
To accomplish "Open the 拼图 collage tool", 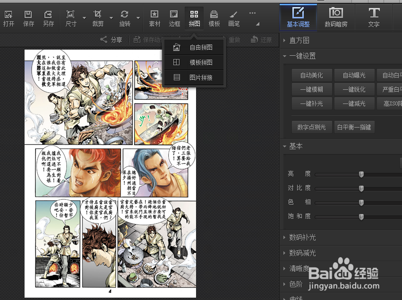I will [194, 18].
